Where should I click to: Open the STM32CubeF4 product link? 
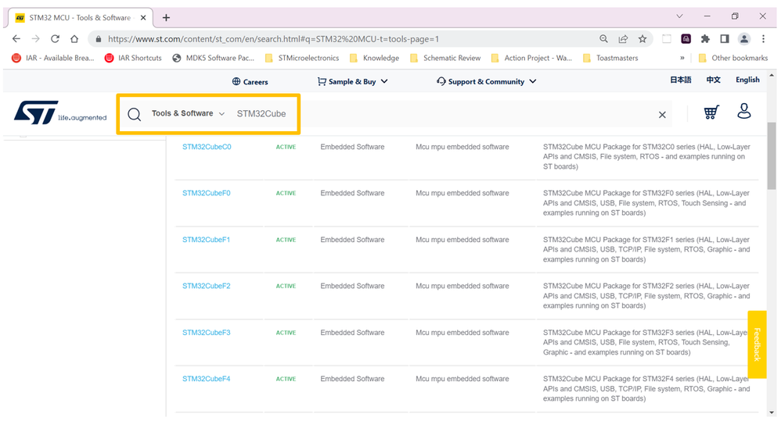click(x=207, y=379)
